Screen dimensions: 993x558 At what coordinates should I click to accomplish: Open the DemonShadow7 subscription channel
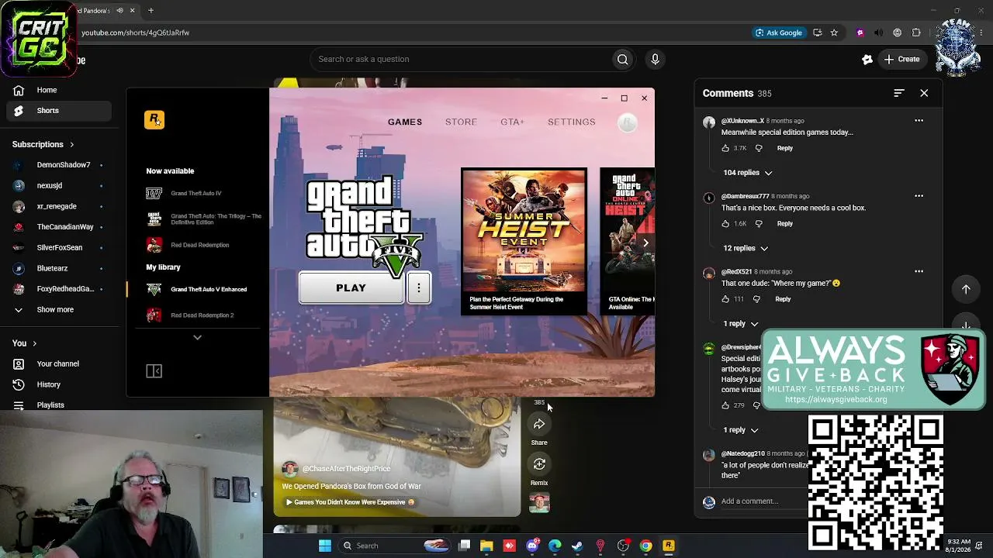click(x=59, y=165)
